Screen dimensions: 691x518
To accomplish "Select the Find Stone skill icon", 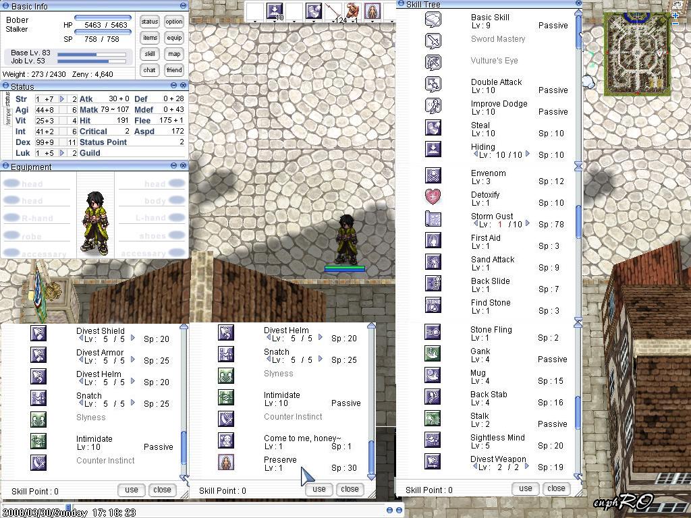I will point(433,305).
